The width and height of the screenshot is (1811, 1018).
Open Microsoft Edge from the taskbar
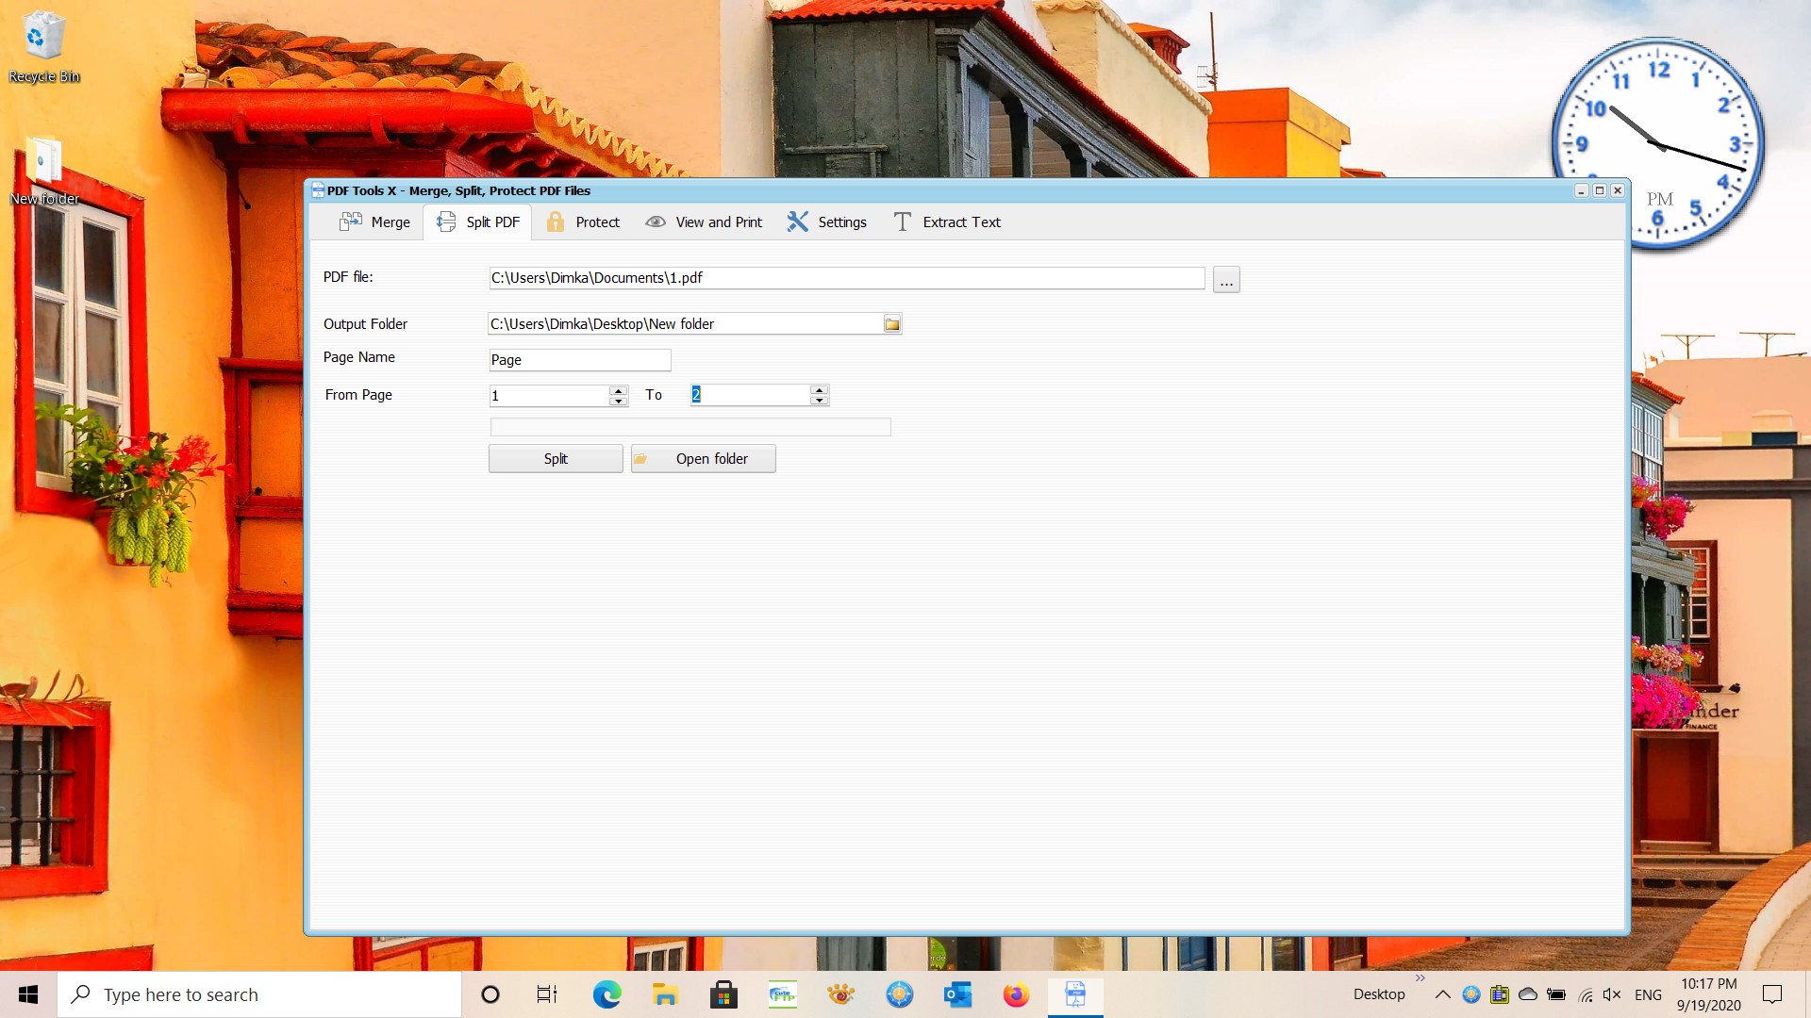click(x=606, y=994)
